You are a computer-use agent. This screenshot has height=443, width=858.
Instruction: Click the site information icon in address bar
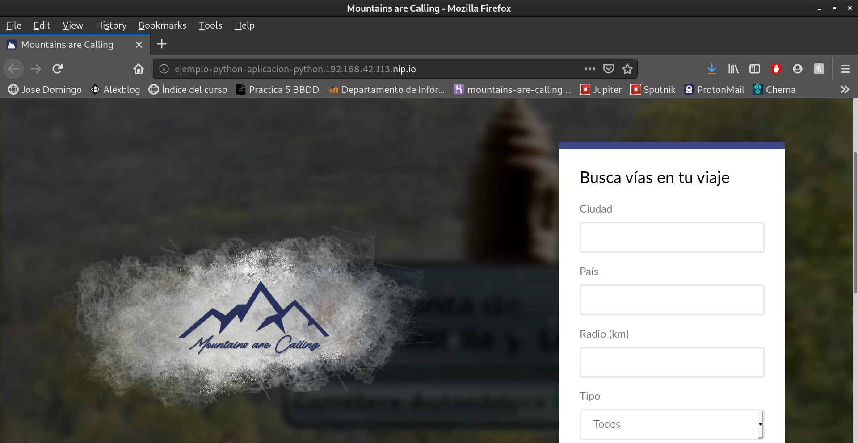click(164, 69)
